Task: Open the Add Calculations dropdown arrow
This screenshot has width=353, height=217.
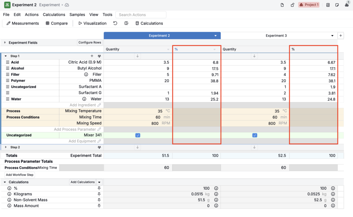Action: 99,182
